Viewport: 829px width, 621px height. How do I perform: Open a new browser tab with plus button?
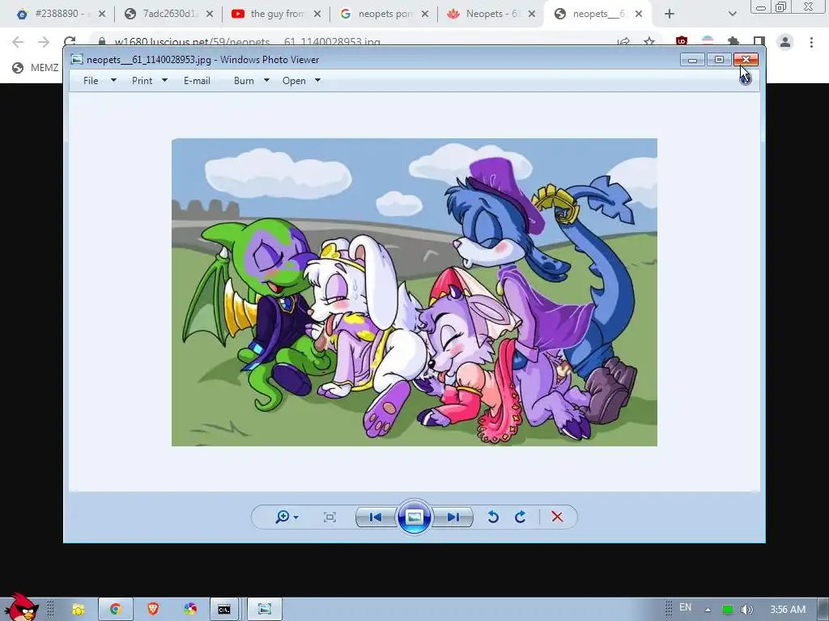(670, 14)
